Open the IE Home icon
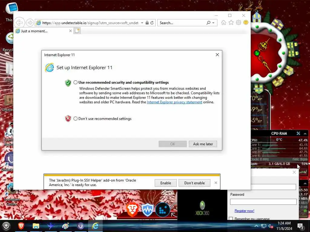Image resolution: width=310 pixels, height=232 pixels. [x=224, y=22]
